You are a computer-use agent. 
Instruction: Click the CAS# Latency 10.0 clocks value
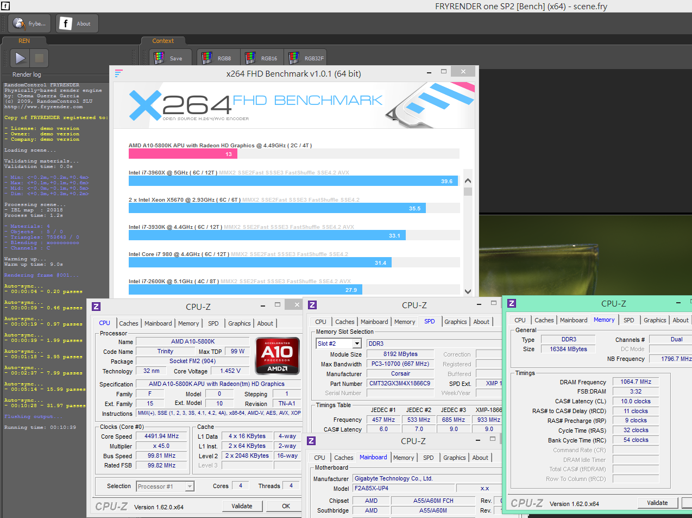[636, 401]
